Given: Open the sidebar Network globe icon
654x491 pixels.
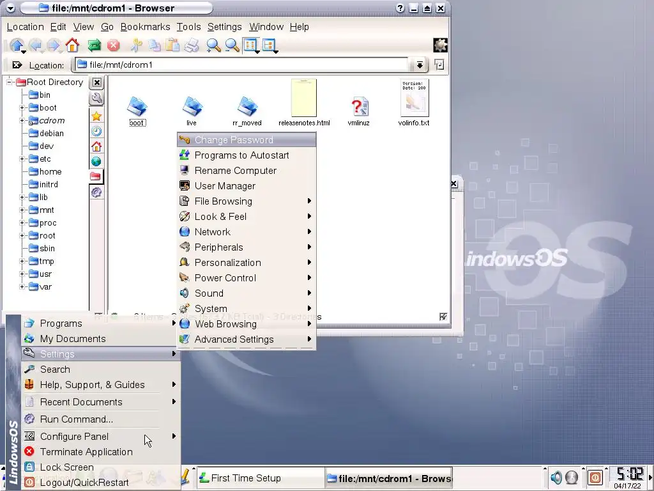Looking at the screenshot, I should tap(96, 162).
